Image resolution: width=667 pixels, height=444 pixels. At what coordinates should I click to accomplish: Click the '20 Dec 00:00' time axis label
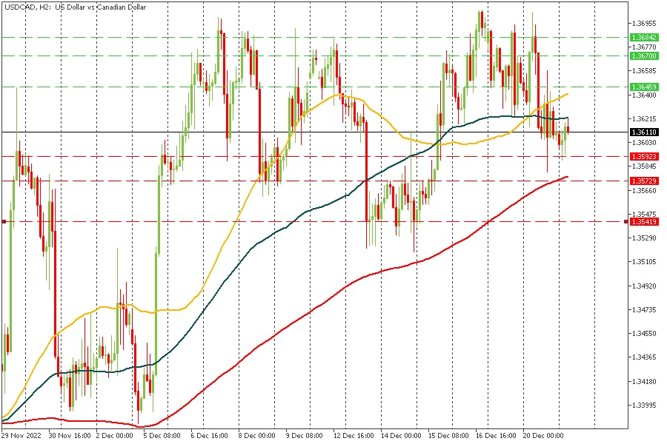543,436
